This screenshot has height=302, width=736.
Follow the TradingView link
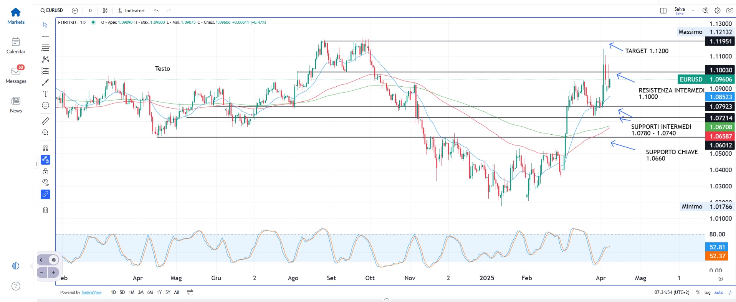(x=91, y=292)
